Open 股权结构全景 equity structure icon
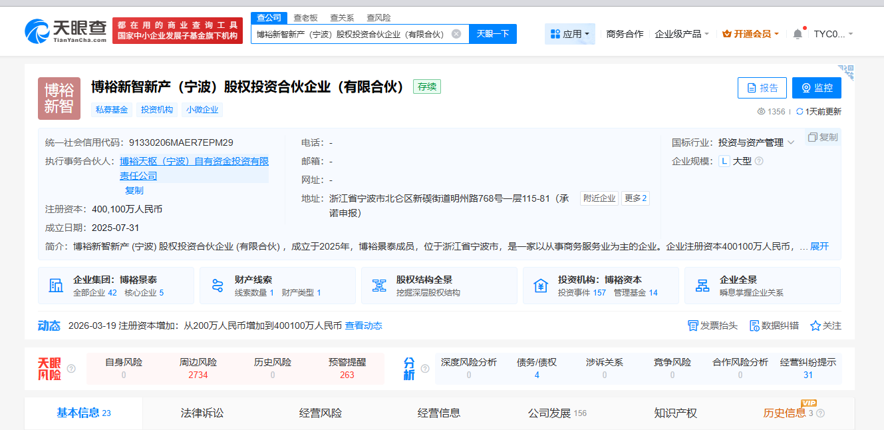The width and height of the screenshot is (884, 430). click(x=378, y=285)
